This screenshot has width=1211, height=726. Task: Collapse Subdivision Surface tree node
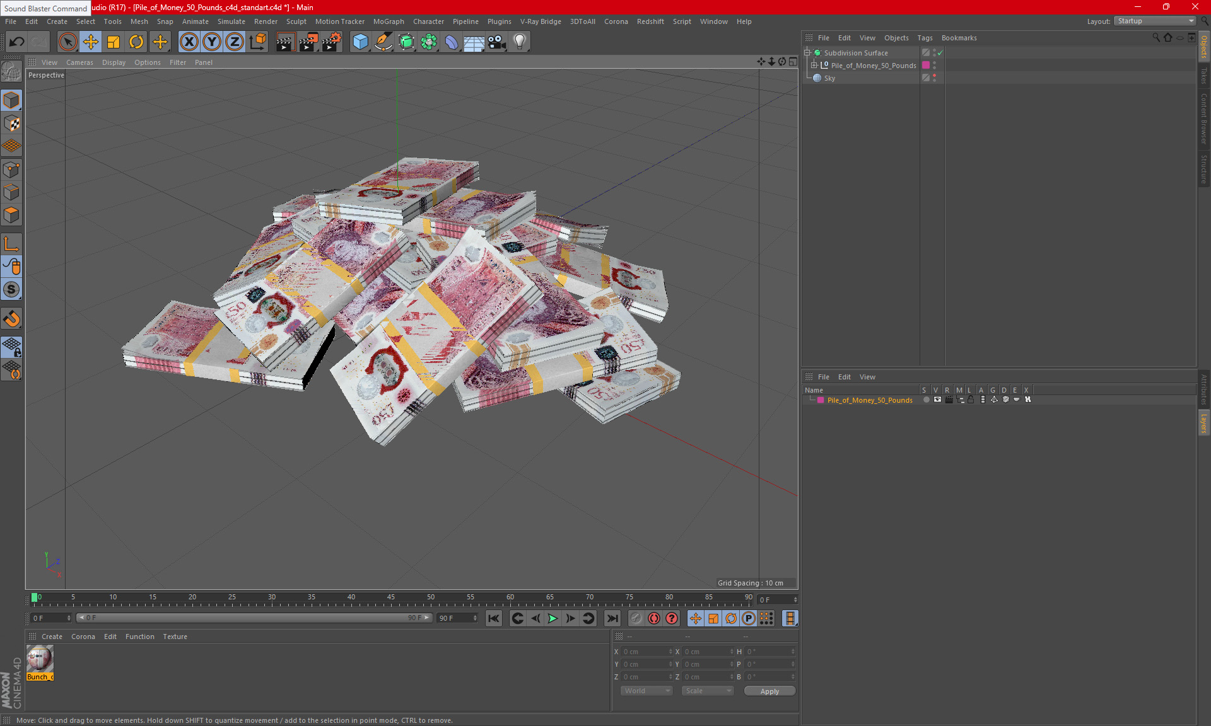(x=807, y=53)
